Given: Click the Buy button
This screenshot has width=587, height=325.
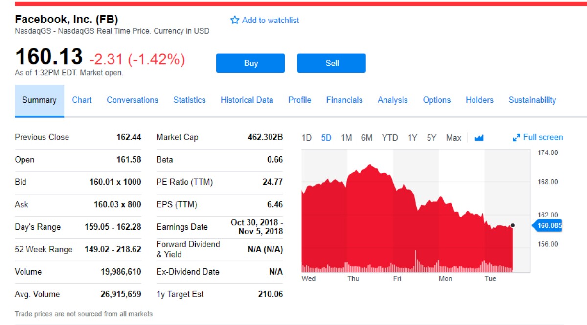Looking at the screenshot, I should (x=250, y=63).
